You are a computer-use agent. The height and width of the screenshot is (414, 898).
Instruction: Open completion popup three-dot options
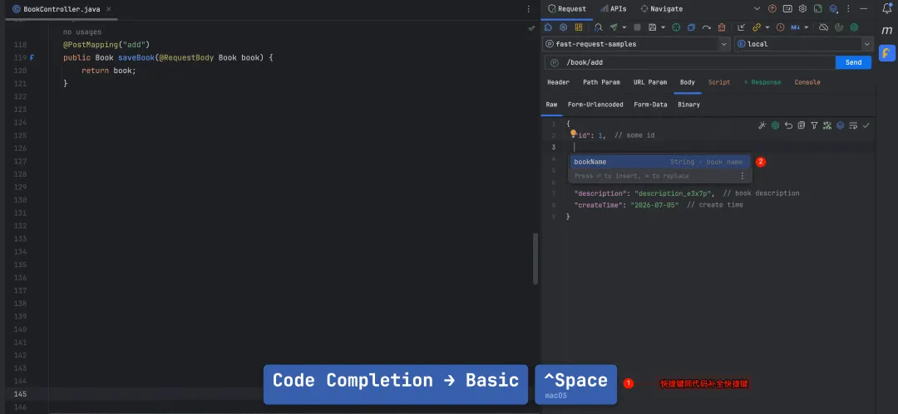[743, 176]
